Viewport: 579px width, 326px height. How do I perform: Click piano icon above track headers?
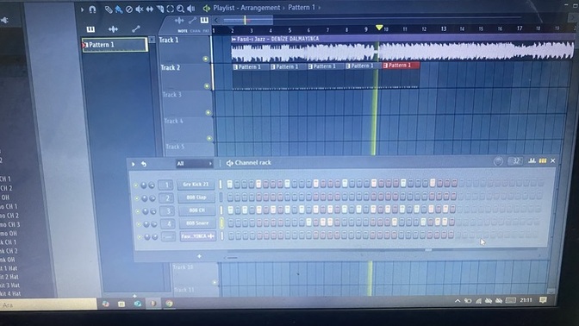pos(204,20)
